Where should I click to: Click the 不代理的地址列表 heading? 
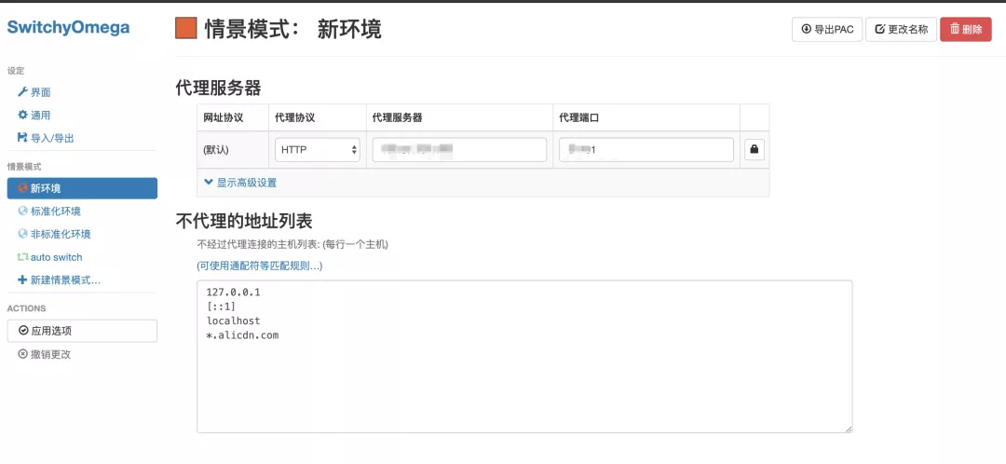pyautogui.click(x=244, y=222)
